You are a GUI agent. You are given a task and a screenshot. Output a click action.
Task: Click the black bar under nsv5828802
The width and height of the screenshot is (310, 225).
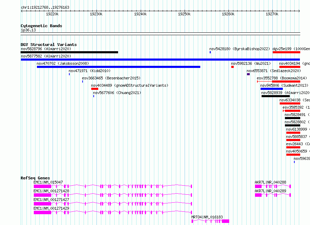(292, 125)
